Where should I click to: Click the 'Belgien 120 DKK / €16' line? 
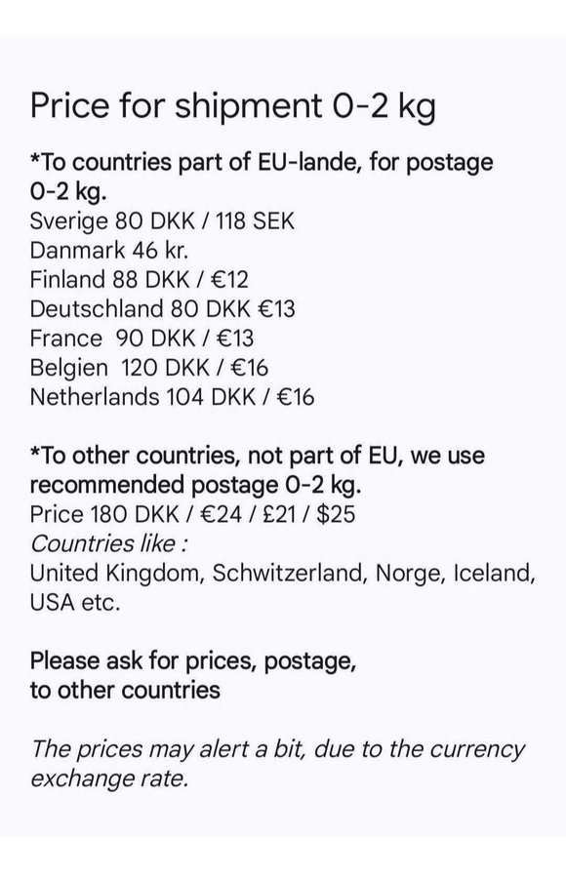pyautogui.click(x=149, y=368)
